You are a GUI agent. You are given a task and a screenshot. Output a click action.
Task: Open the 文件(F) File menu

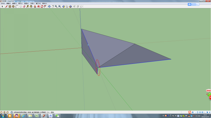tap(3, 3)
